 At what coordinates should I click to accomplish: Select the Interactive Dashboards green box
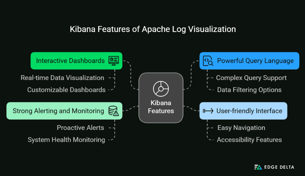76,61
